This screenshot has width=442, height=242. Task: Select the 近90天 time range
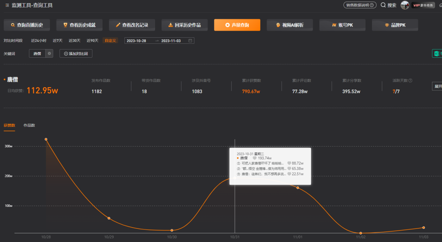[92, 41]
